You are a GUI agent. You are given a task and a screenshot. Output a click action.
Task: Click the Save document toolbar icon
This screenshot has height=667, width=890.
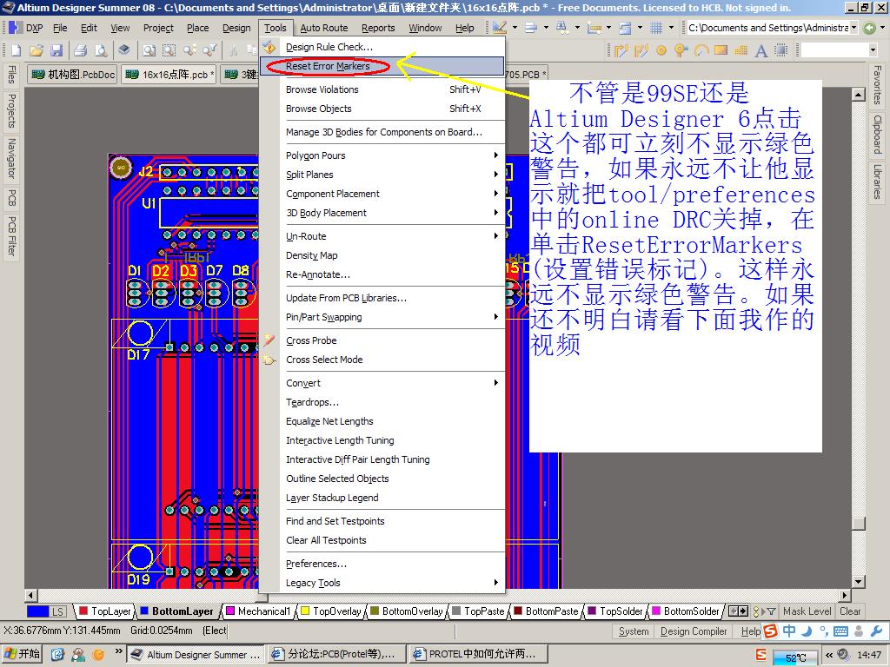coord(56,50)
